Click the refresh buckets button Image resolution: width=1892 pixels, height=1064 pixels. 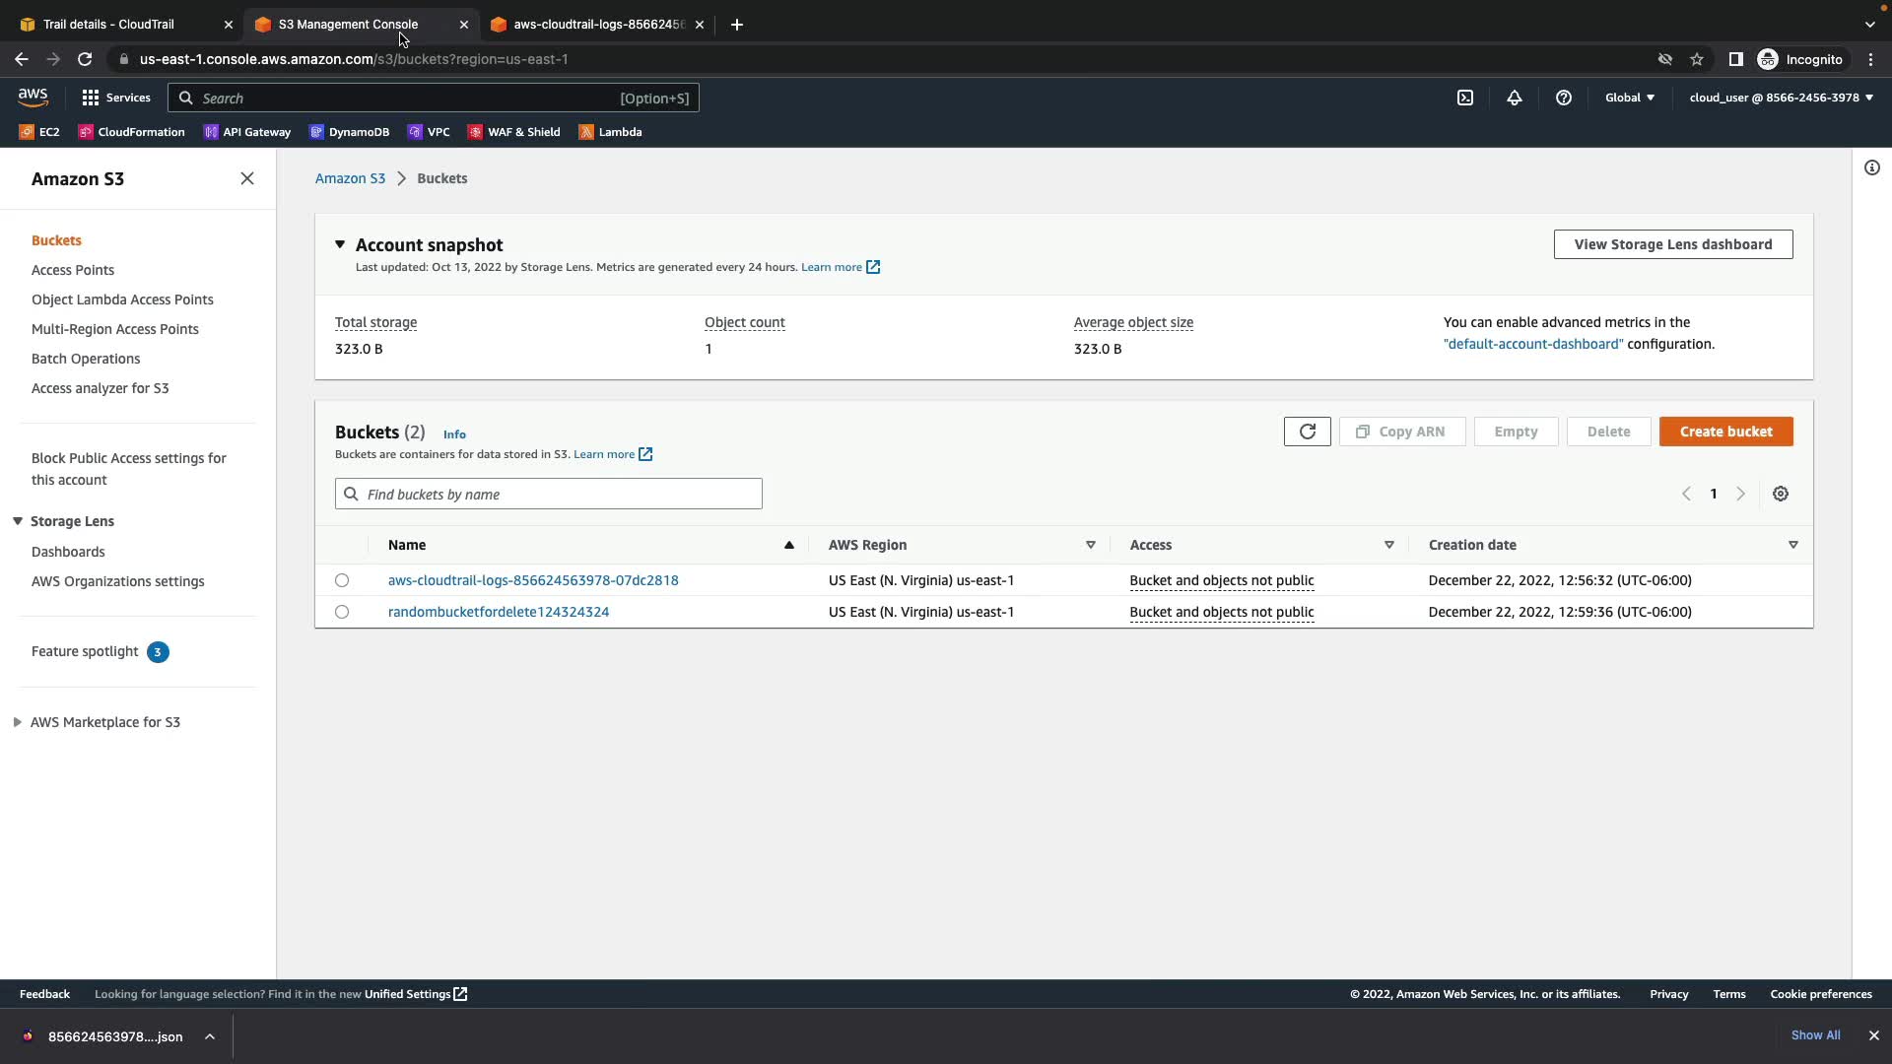pyautogui.click(x=1307, y=432)
